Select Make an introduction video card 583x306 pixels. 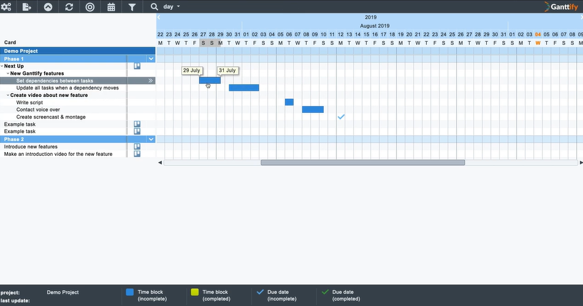58,154
